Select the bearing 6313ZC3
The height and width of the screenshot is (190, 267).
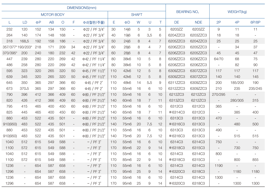coord(176,101)
